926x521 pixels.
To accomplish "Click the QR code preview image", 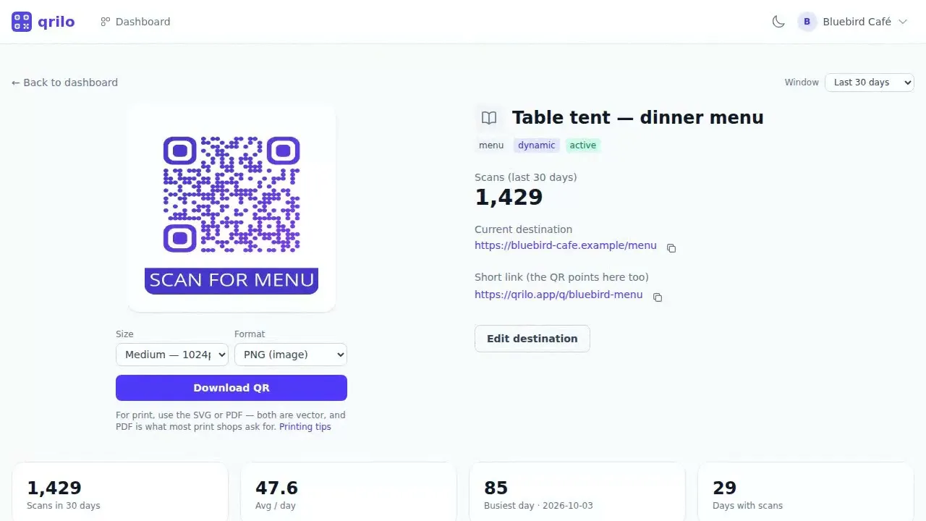I will pyautogui.click(x=231, y=208).
